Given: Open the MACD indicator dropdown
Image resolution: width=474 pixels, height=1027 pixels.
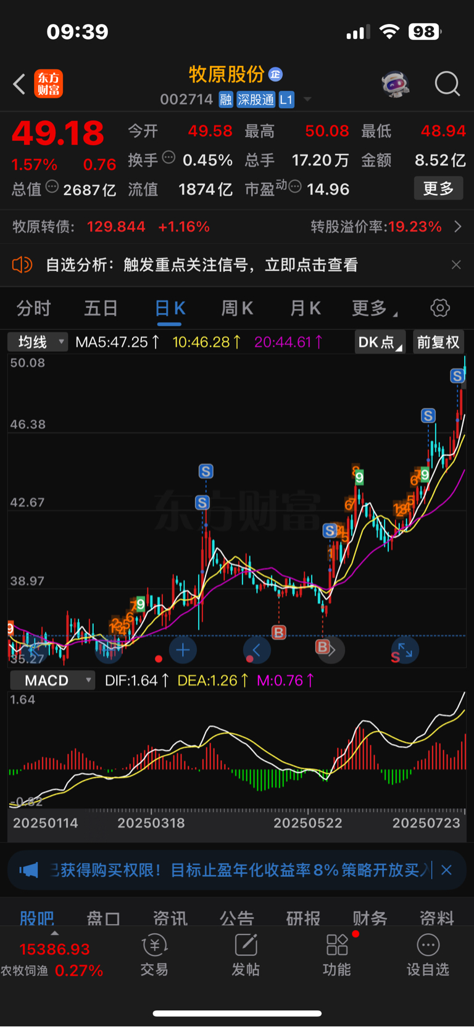Looking at the screenshot, I should 52,681.
